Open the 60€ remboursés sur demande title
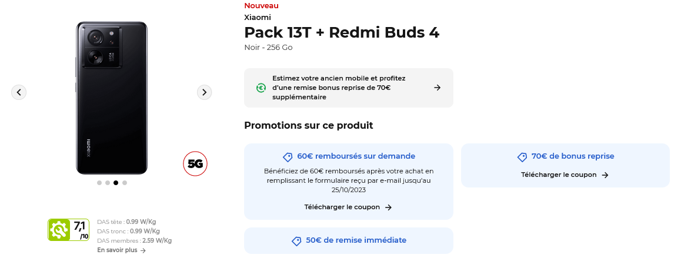681x278 pixels. 356,156
